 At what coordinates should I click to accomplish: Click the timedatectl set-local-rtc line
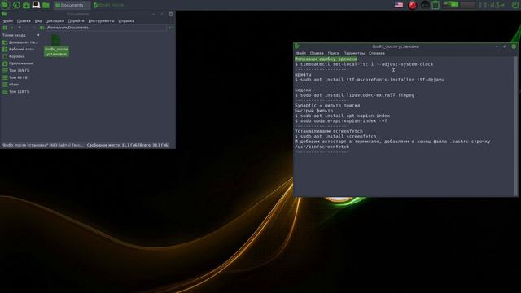(x=364, y=64)
